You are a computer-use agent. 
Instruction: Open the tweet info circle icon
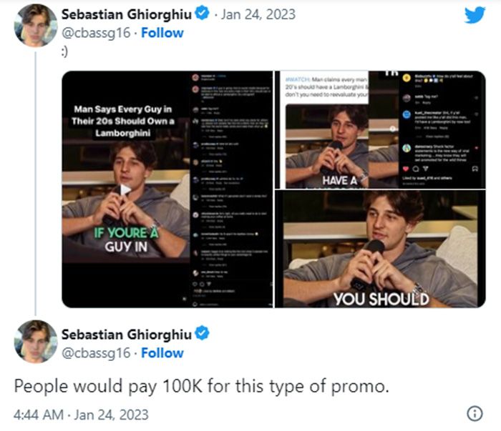coord(475,414)
